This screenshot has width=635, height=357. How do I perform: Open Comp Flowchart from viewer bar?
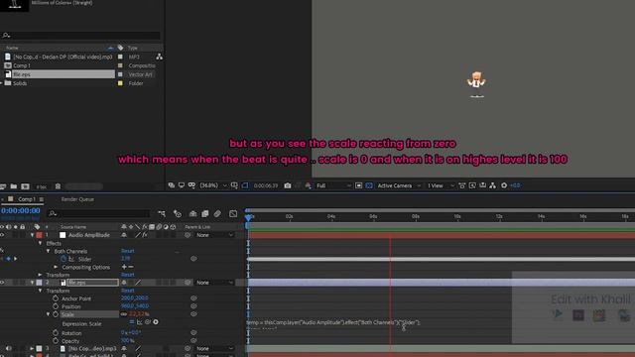(493, 185)
